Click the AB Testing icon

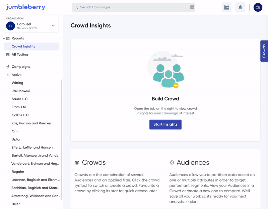pyautogui.click(x=8, y=55)
